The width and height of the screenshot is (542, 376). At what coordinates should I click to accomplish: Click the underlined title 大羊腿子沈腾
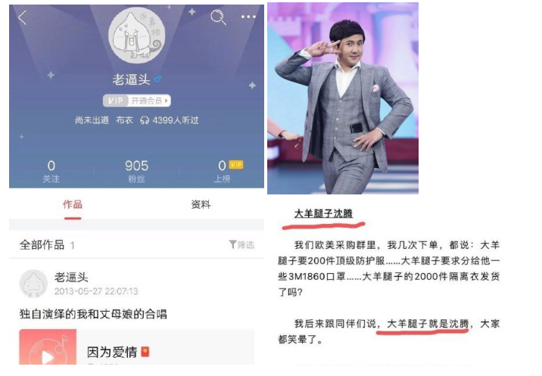tap(323, 213)
